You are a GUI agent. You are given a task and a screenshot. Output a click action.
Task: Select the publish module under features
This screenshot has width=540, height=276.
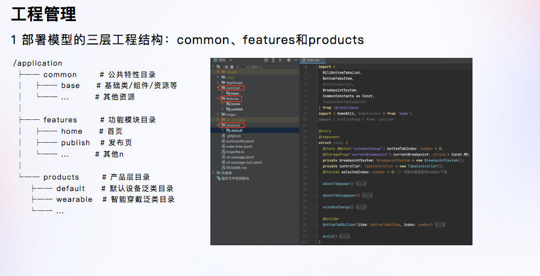(x=236, y=109)
